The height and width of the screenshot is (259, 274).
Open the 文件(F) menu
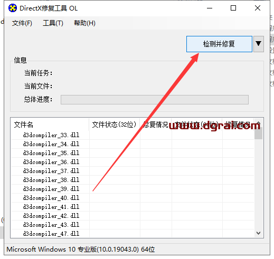click(x=22, y=23)
